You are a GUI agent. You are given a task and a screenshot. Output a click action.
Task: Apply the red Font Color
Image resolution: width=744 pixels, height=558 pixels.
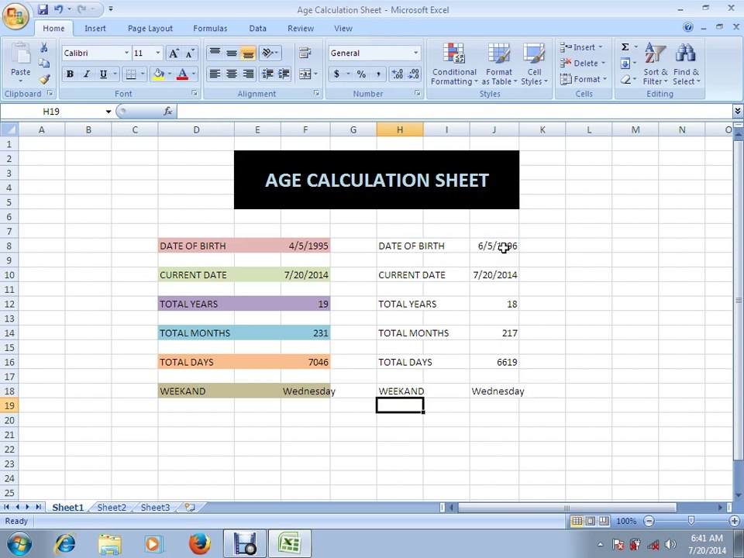pyautogui.click(x=182, y=74)
